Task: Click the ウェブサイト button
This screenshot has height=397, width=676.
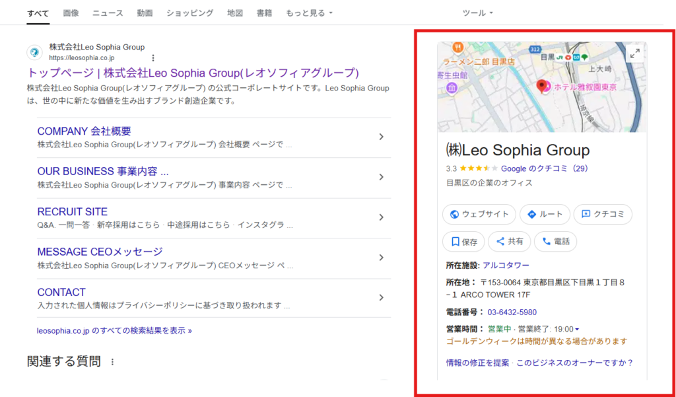Action: click(479, 214)
